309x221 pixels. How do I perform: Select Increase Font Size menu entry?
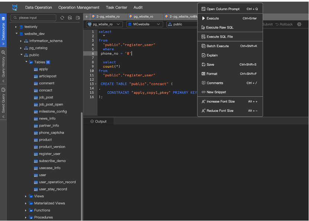tap(221, 101)
